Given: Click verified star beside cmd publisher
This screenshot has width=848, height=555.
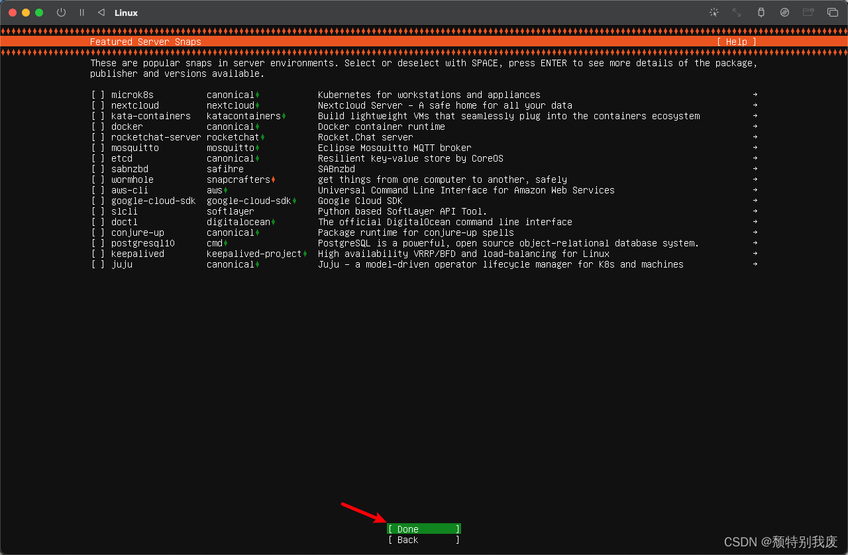Looking at the screenshot, I should point(225,243).
